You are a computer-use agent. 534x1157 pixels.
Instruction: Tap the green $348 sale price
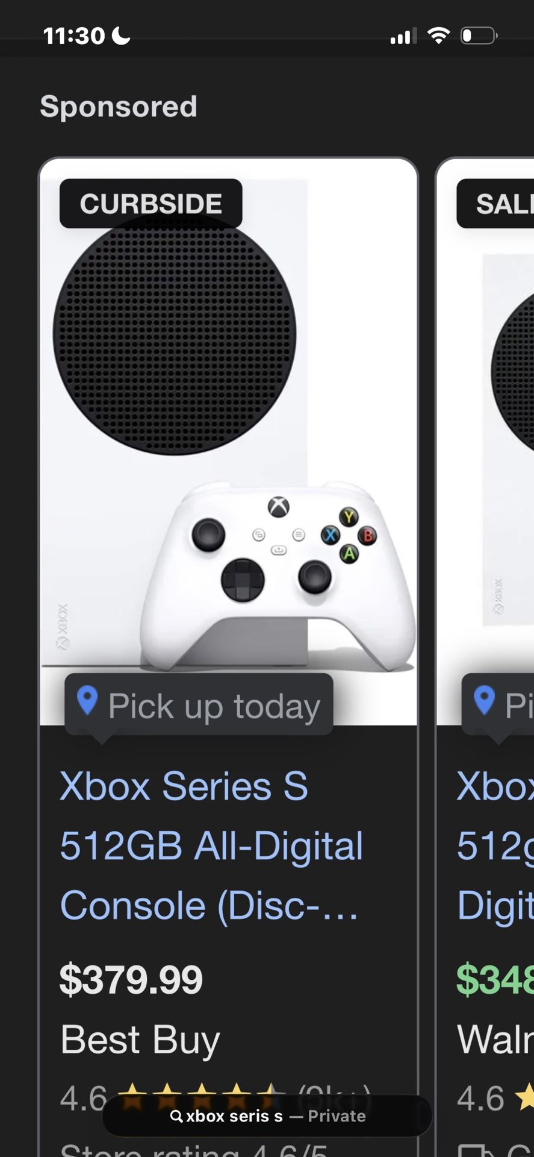495,980
